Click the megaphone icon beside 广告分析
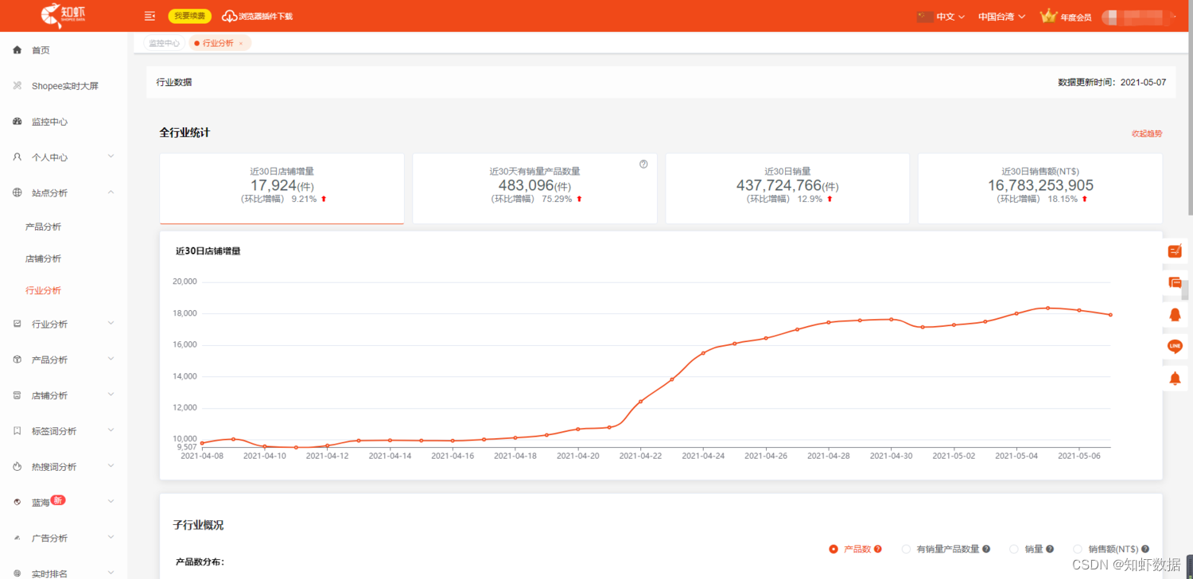The width and height of the screenshot is (1193, 579). coord(17,538)
